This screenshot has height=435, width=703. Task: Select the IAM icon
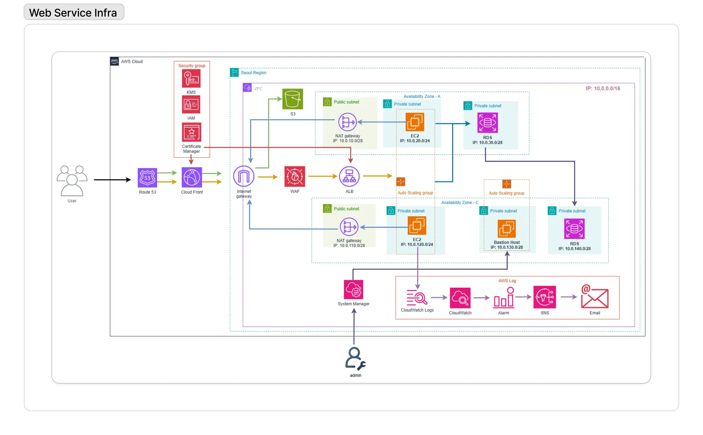(191, 104)
